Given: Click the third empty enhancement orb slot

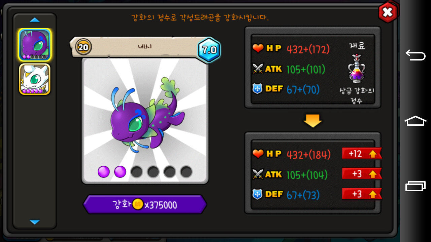Looking at the screenshot, I should pos(137,172).
